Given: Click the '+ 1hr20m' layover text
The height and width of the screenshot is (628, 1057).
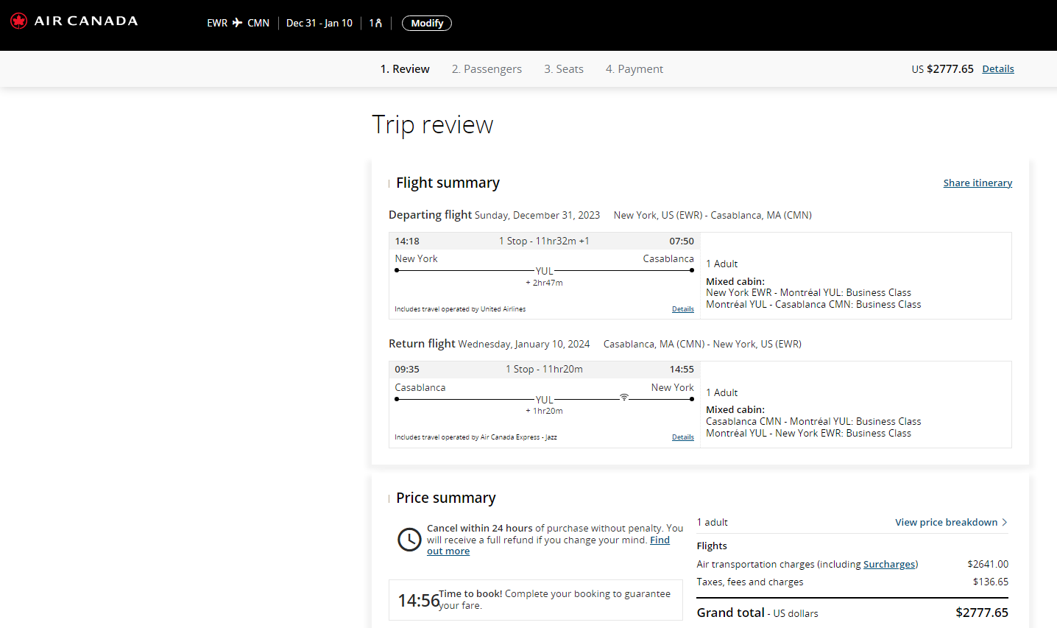Looking at the screenshot, I should (544, 411).
